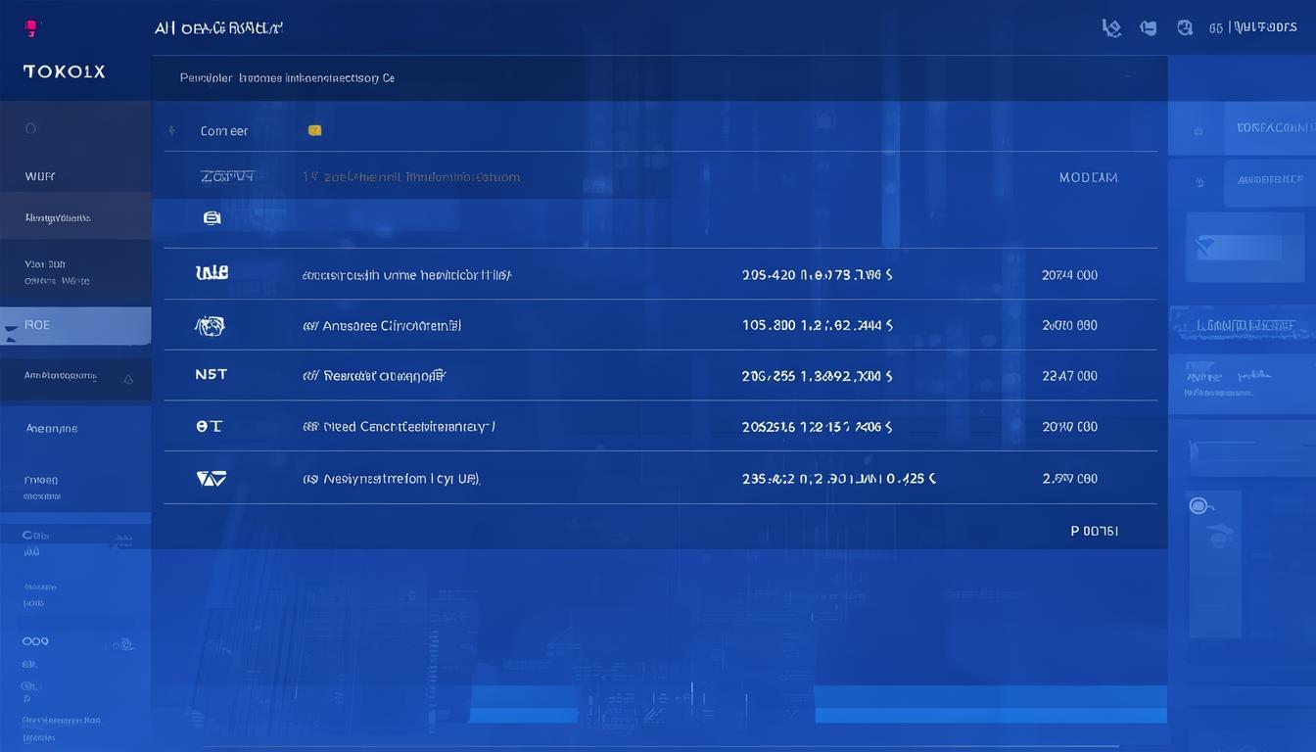
Task: Click the calculator icon under the search bar
Action: coord(212,217)
